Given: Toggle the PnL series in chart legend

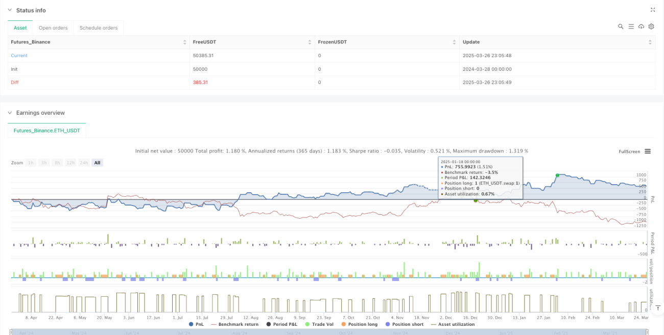Looking at the screenshot, I should (196, 324).
